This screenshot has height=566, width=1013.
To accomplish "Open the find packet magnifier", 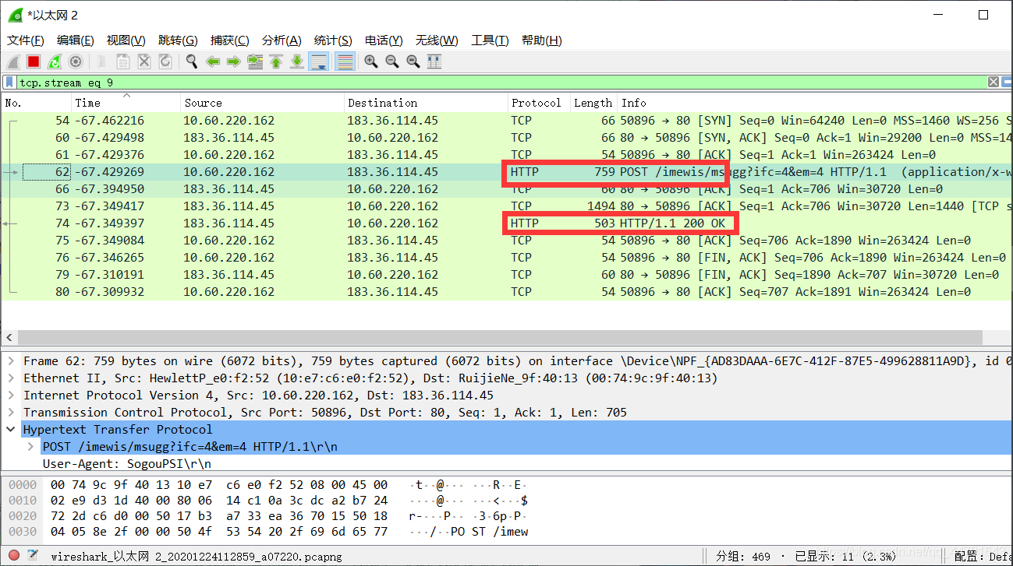I will [x=192, y=62].
